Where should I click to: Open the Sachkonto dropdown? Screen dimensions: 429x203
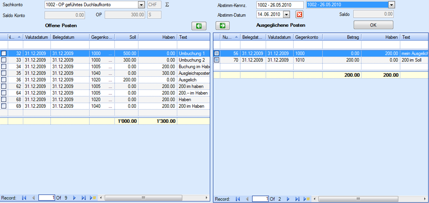click(141, 5)
